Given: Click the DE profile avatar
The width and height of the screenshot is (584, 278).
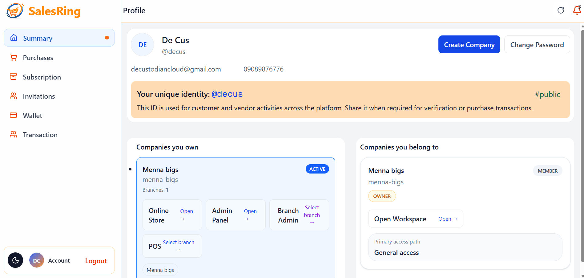Looking at the screenshot, I should 143,45.
